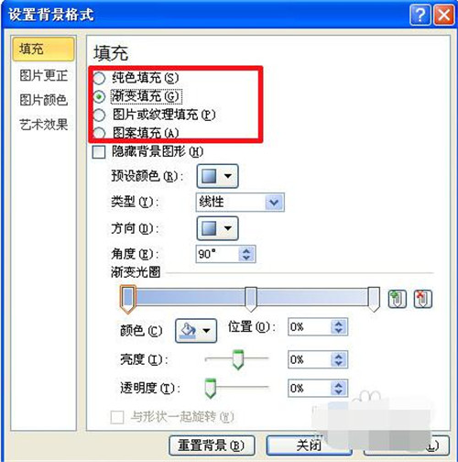The height and width of the screenshot is (462, 458).
Task: Switch to the 艺术效果 tab
Action: [43, 125]
